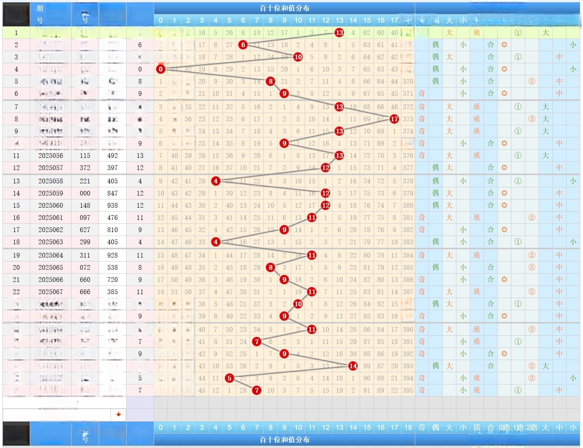Click the 中 column label in footer
Image resolution: width=583 pixels, height=448 pixels.
(559, 428)
